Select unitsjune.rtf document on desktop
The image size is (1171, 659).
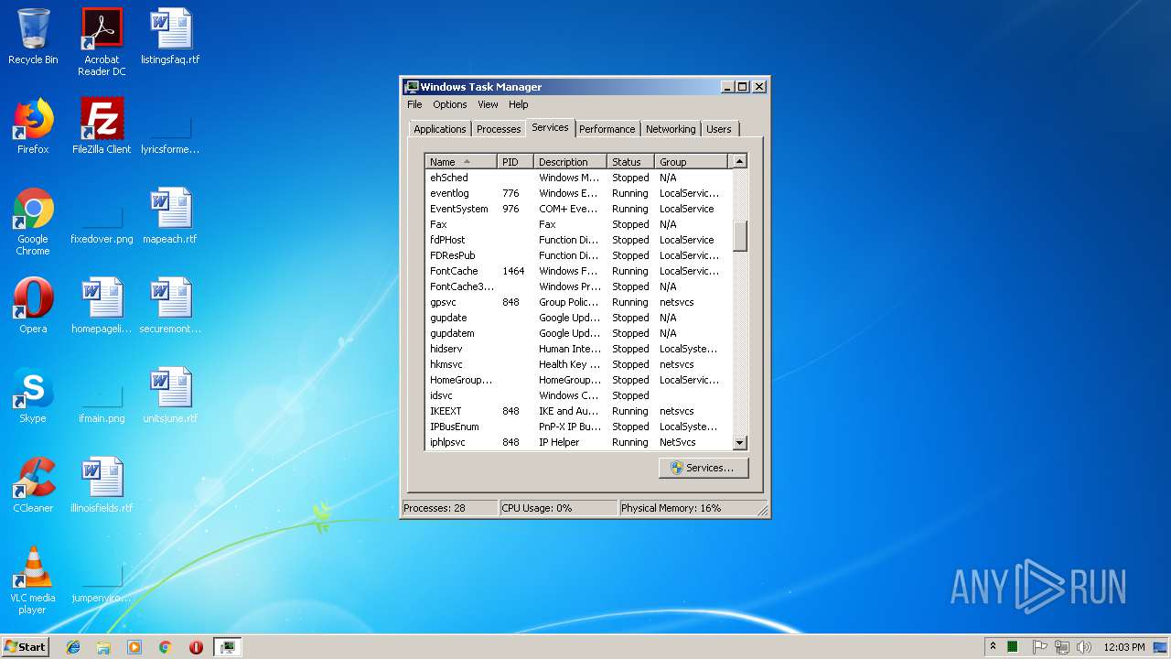(170, 396)
